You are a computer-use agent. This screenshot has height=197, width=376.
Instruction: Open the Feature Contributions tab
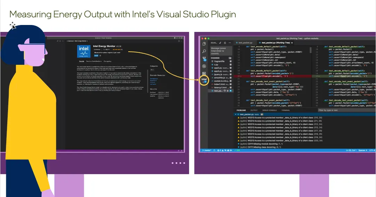point(94,61)
